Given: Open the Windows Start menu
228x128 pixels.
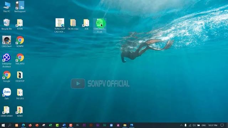Looking at the screenshot, I should (3, 125).
